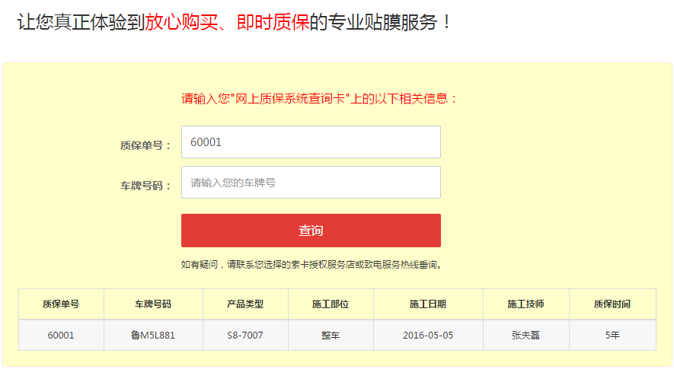Screen dimensions: 674x369
Task: Click the 质保单号 form label
Action: coord(145,145)
